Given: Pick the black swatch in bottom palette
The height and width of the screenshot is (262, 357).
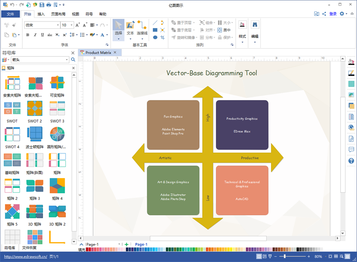Looking at the screenshot, I should (298, 250).
